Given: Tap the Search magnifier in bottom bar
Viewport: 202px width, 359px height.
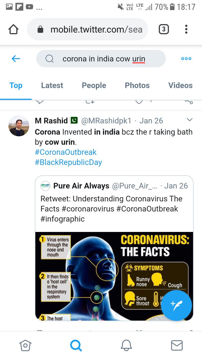Looking at the screenshot, I should (76, 345).
